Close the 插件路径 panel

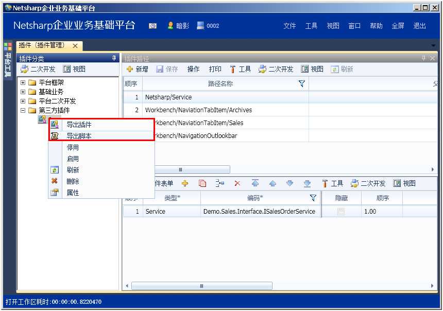(432, 58)
